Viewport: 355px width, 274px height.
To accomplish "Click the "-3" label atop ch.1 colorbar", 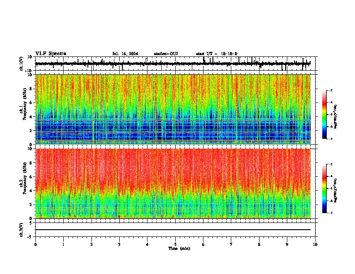I will [330, 90].
